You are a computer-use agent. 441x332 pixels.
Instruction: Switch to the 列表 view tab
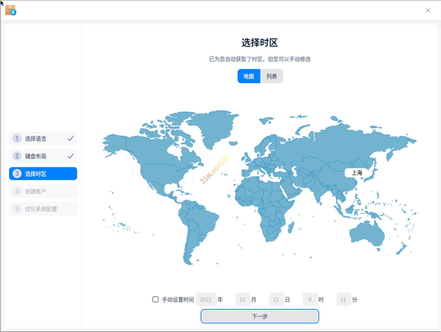[271, 76]
